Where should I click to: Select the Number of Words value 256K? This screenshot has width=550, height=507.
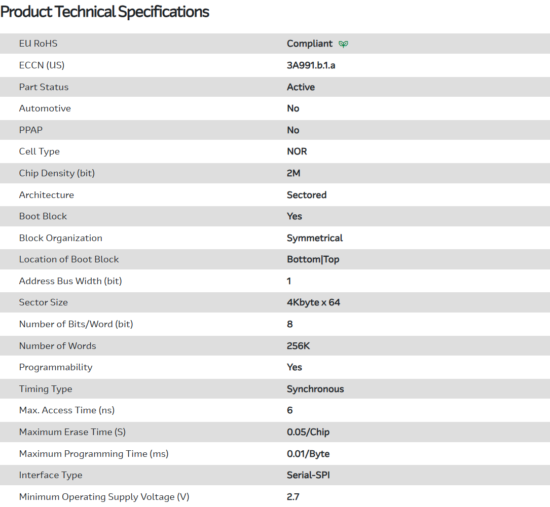pyautogui.click(x=298, y=346)
